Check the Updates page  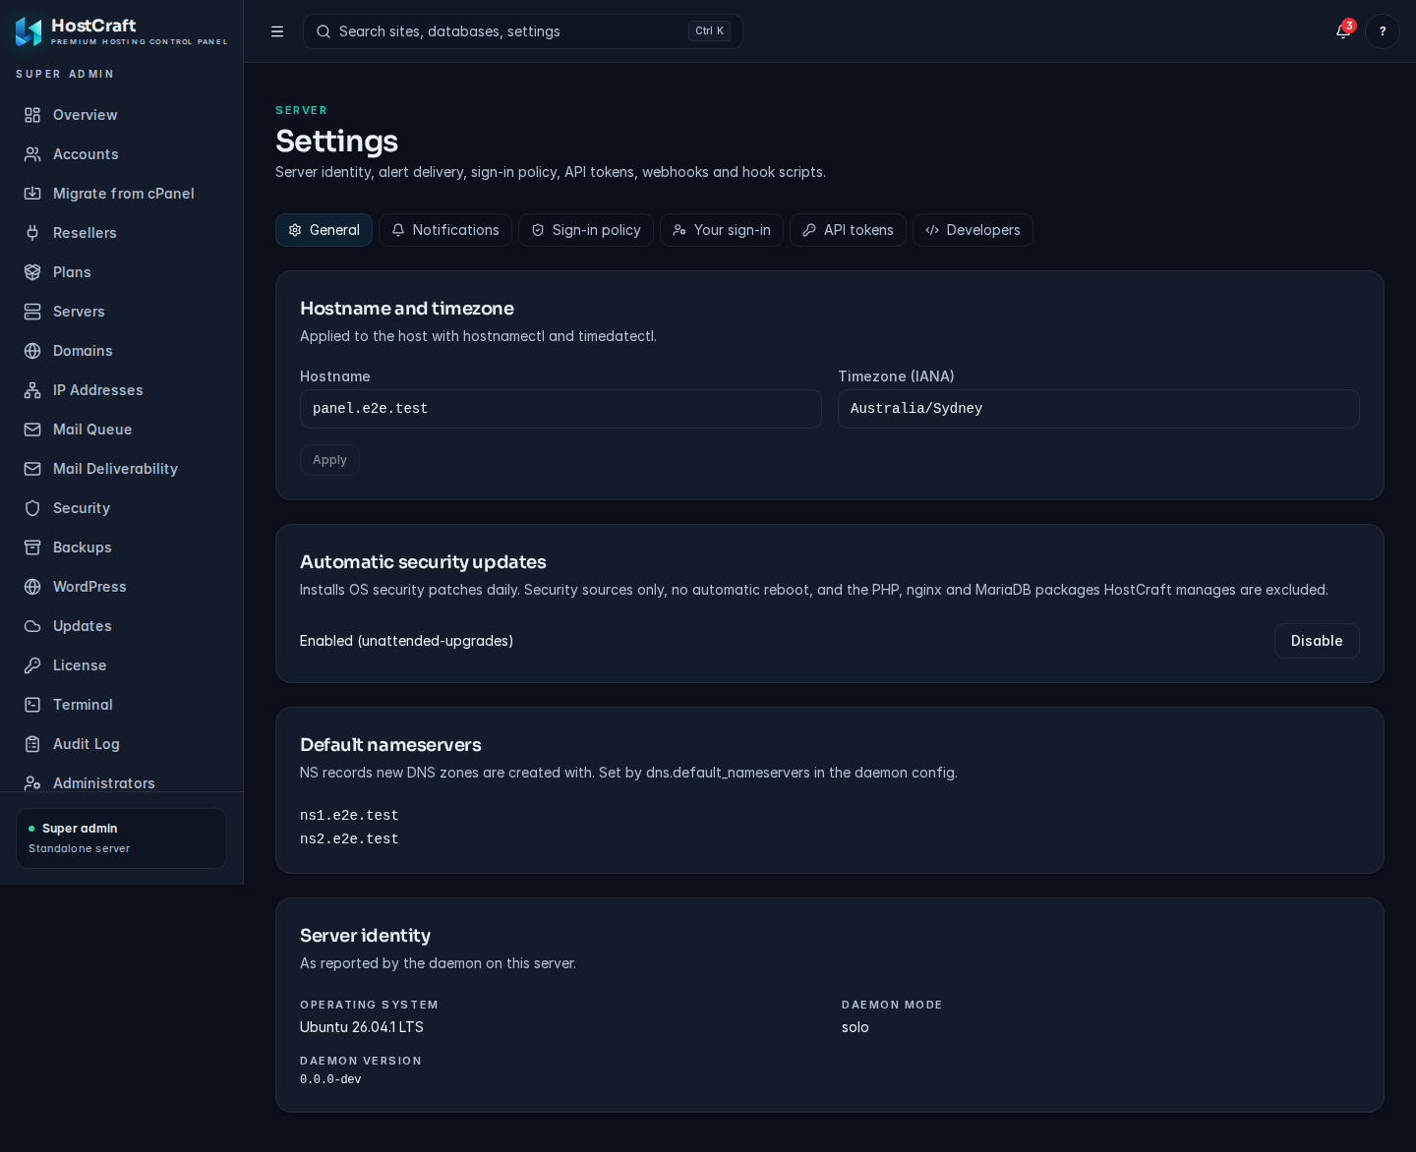coord(122,626)
